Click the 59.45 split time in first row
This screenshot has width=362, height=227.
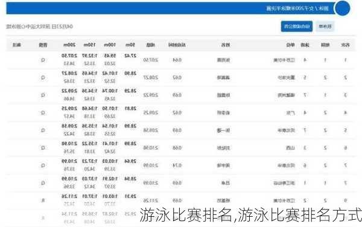coord(110,56)
